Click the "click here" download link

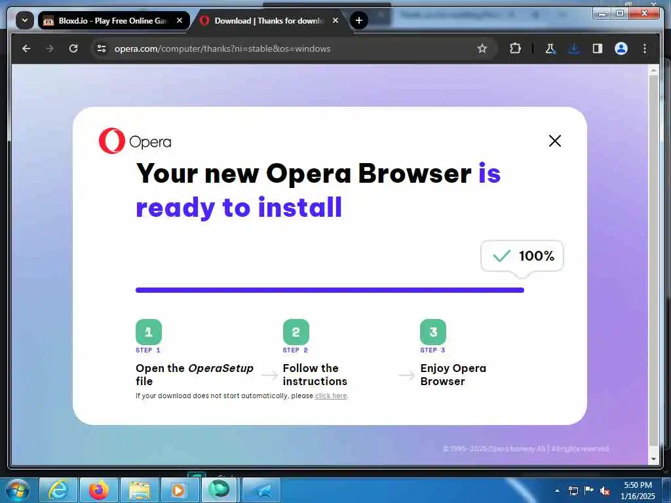click(x=331, y=396)
